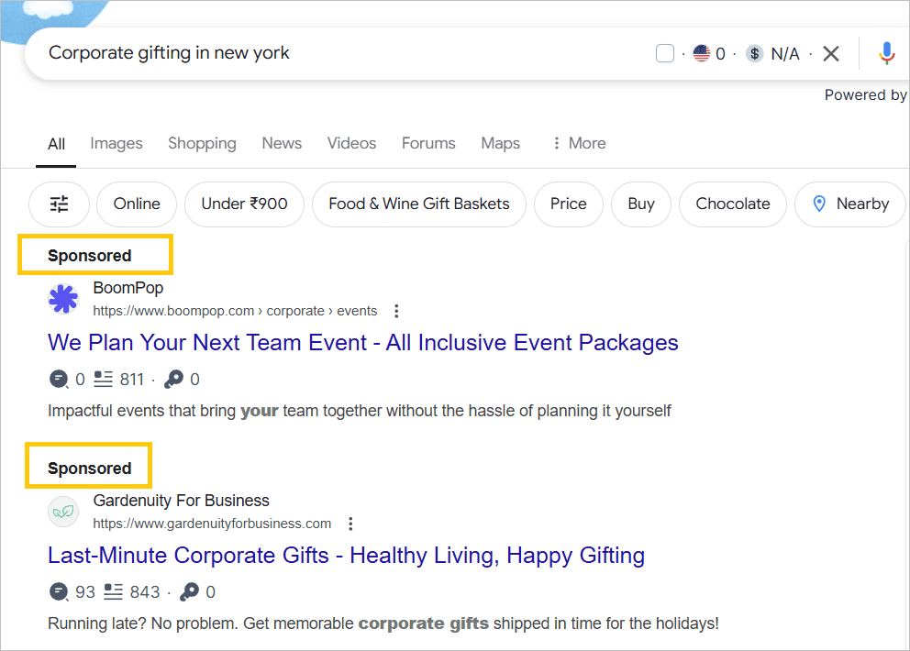Open the BoomPop team event ad link
This screenshot has height=651, width=910.
click(x=362, y=342)
